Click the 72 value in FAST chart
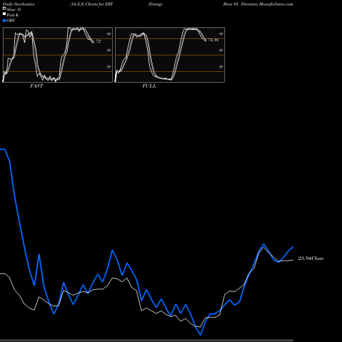 (98, 42)
